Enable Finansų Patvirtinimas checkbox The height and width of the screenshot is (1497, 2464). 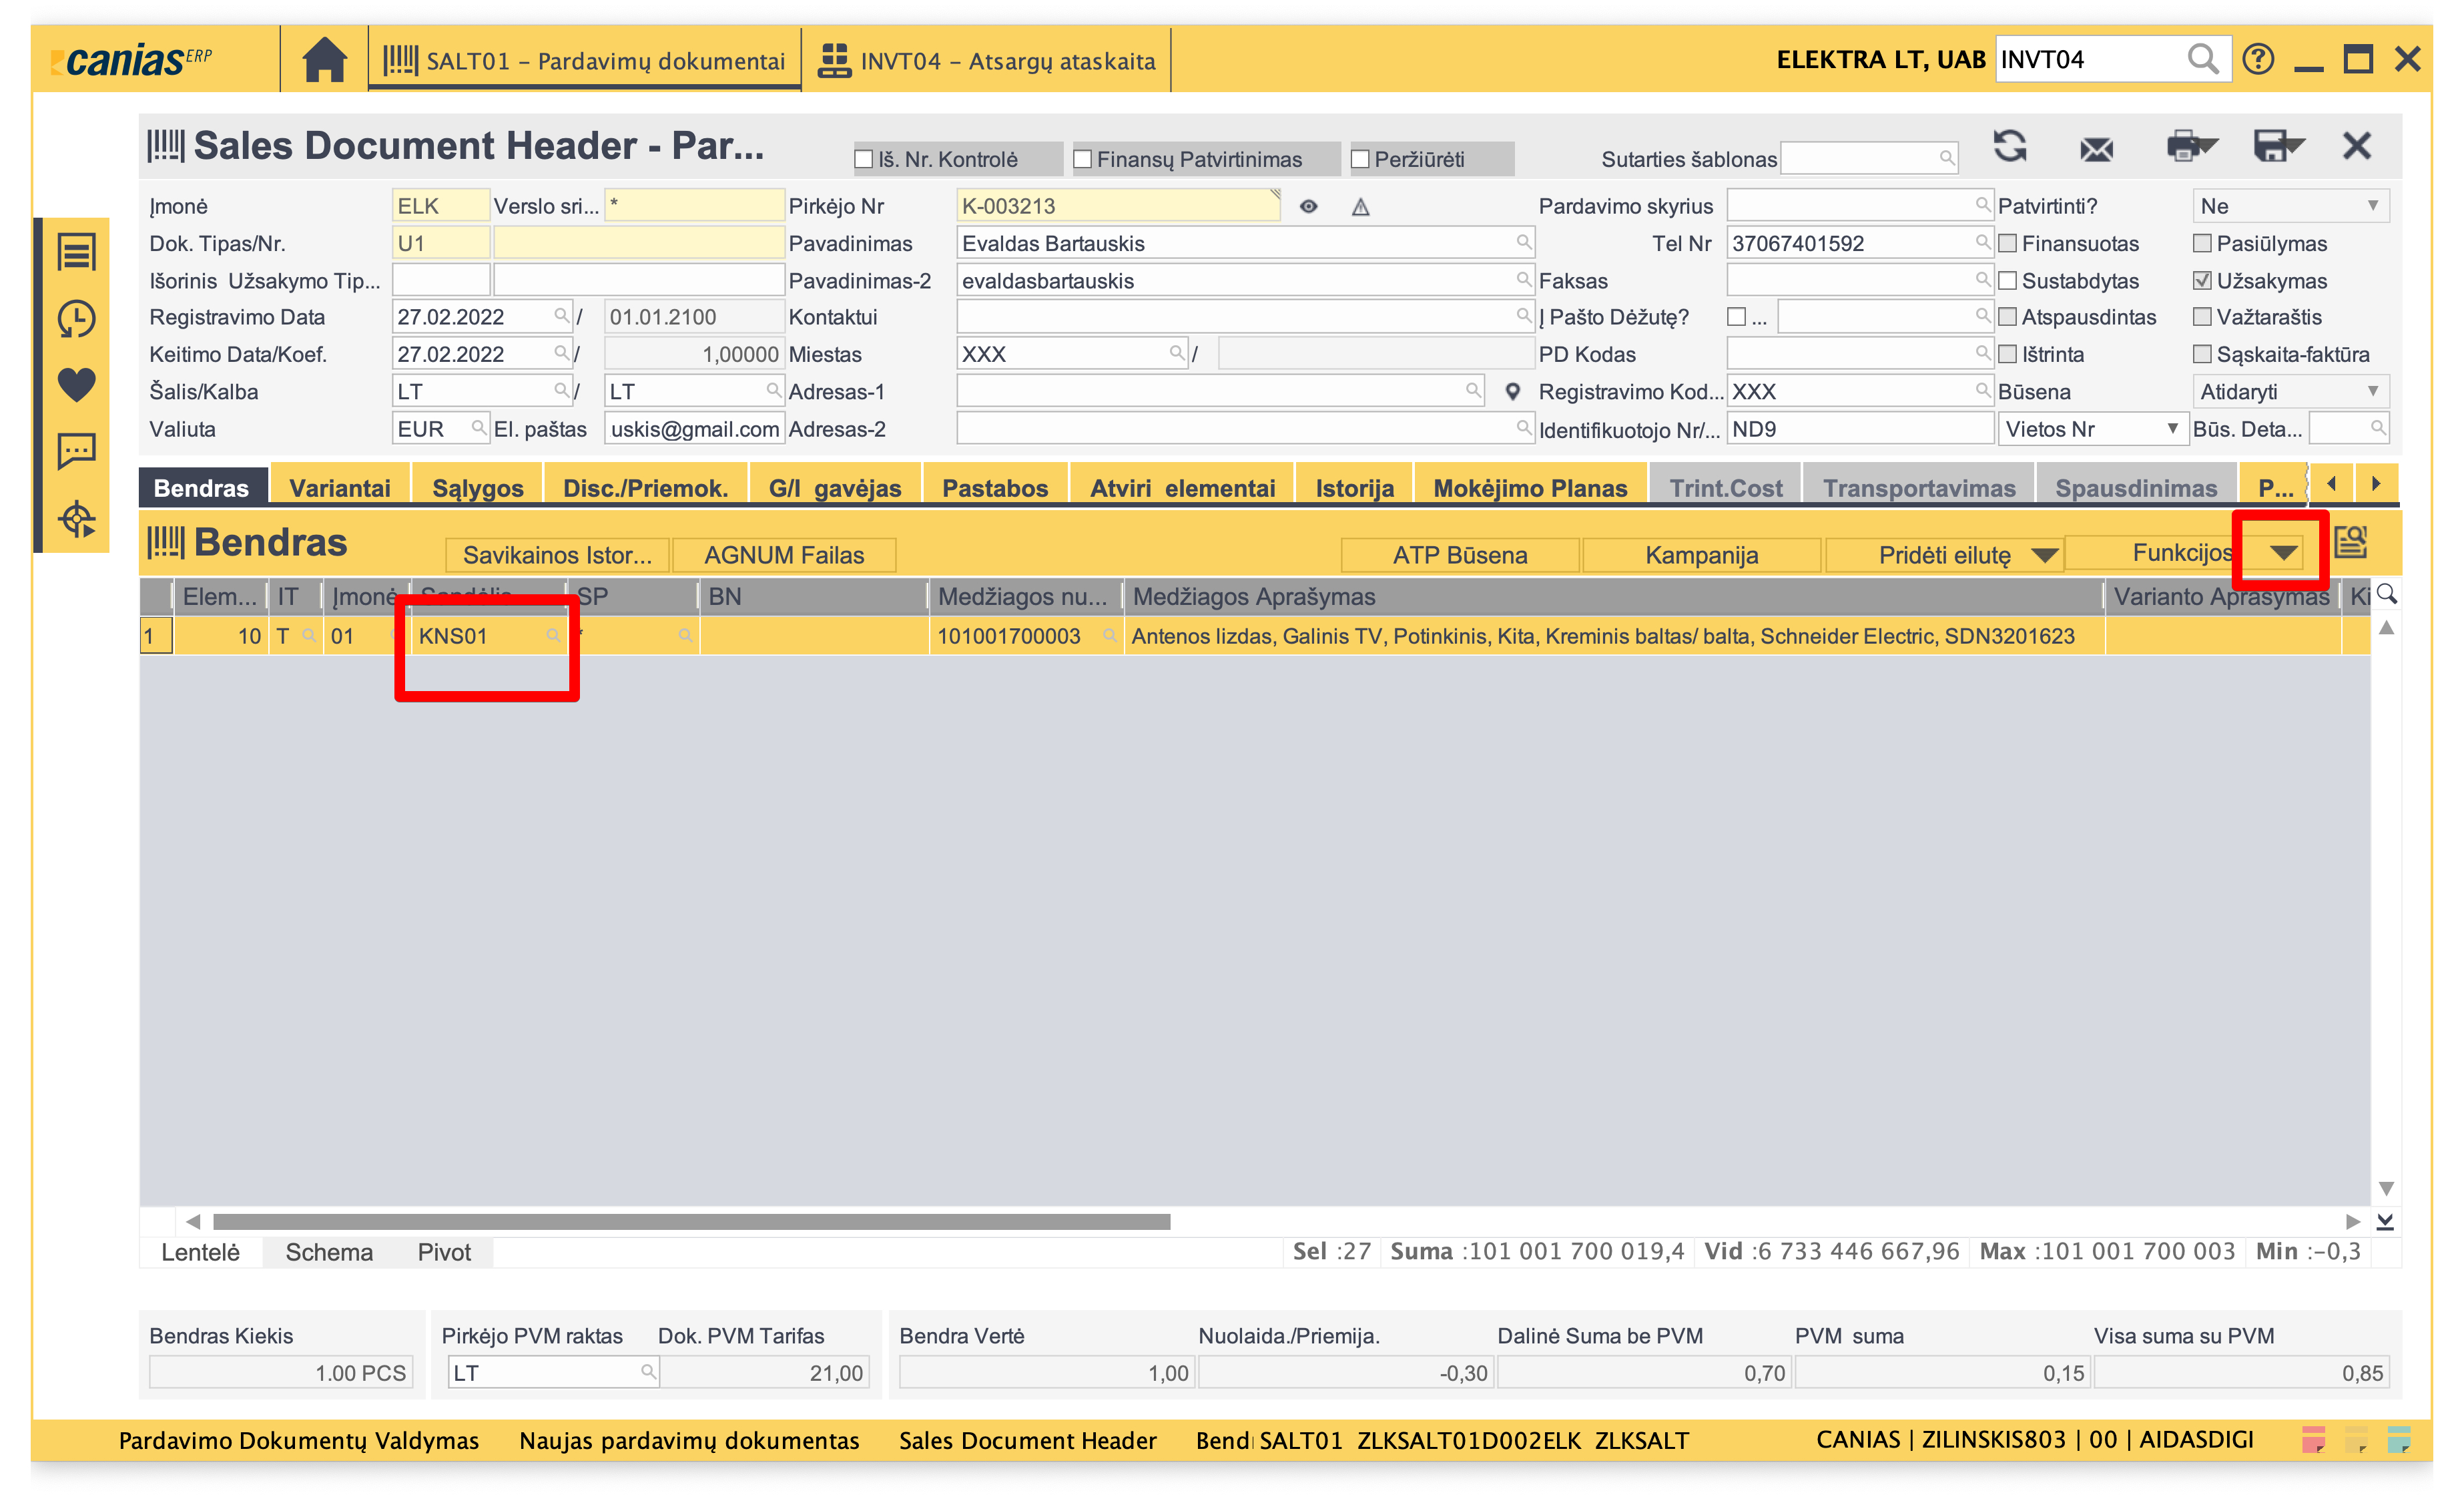[1082, 159]
